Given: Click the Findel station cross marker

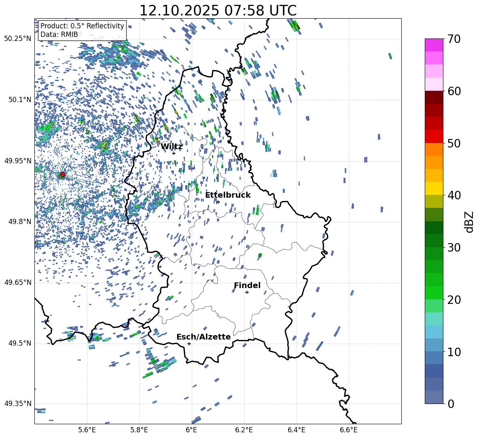Looking at the screenshot, I should (247, 292).
